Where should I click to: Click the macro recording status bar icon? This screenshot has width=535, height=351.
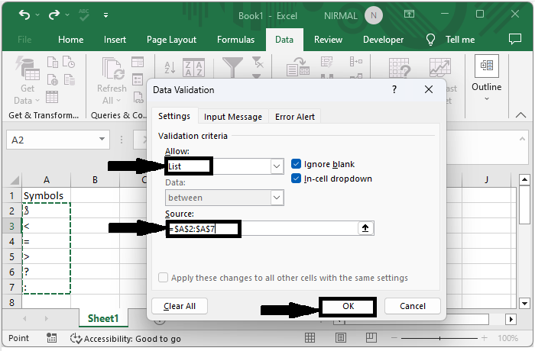pyautogui.click(x=51, y=338)
